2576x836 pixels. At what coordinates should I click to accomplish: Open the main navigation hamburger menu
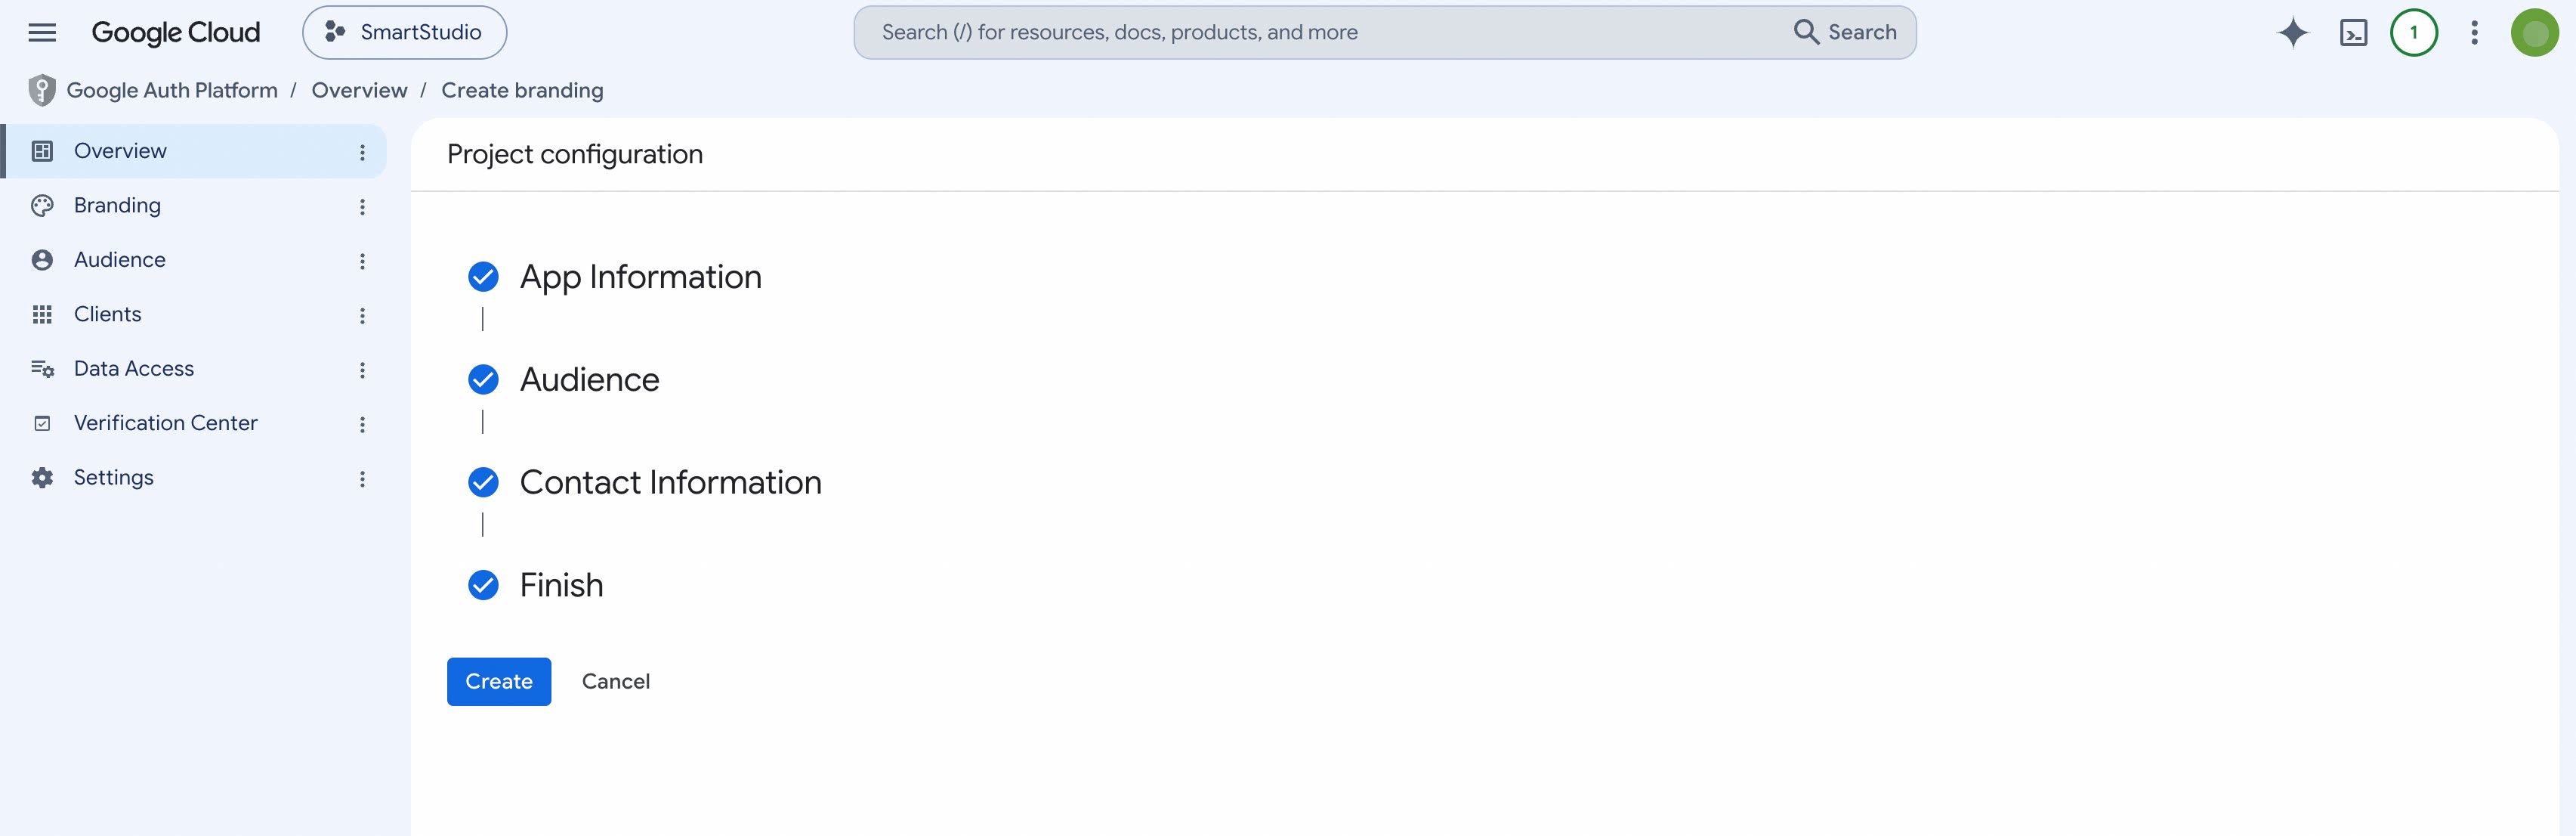(42, 32)
